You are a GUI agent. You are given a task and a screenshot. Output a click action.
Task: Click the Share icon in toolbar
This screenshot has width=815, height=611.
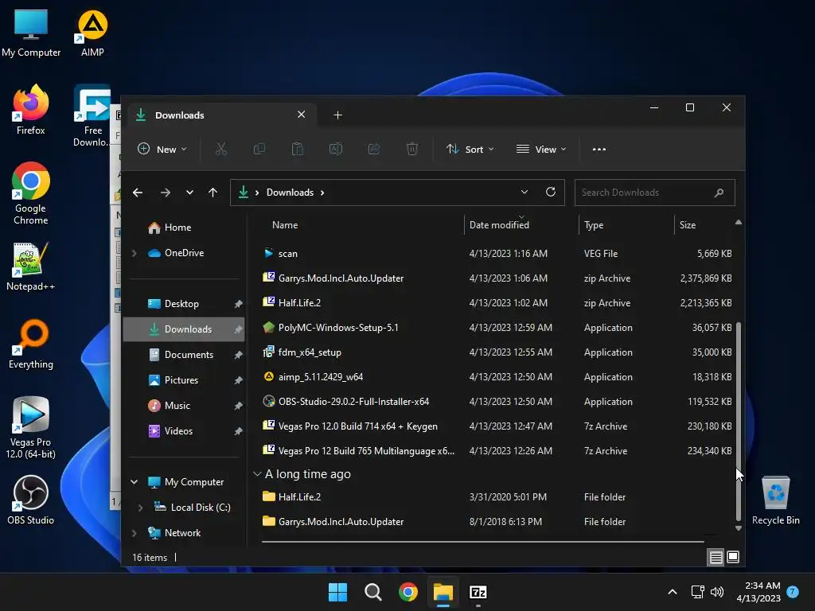pyautogui.click(x=374, y=149)
